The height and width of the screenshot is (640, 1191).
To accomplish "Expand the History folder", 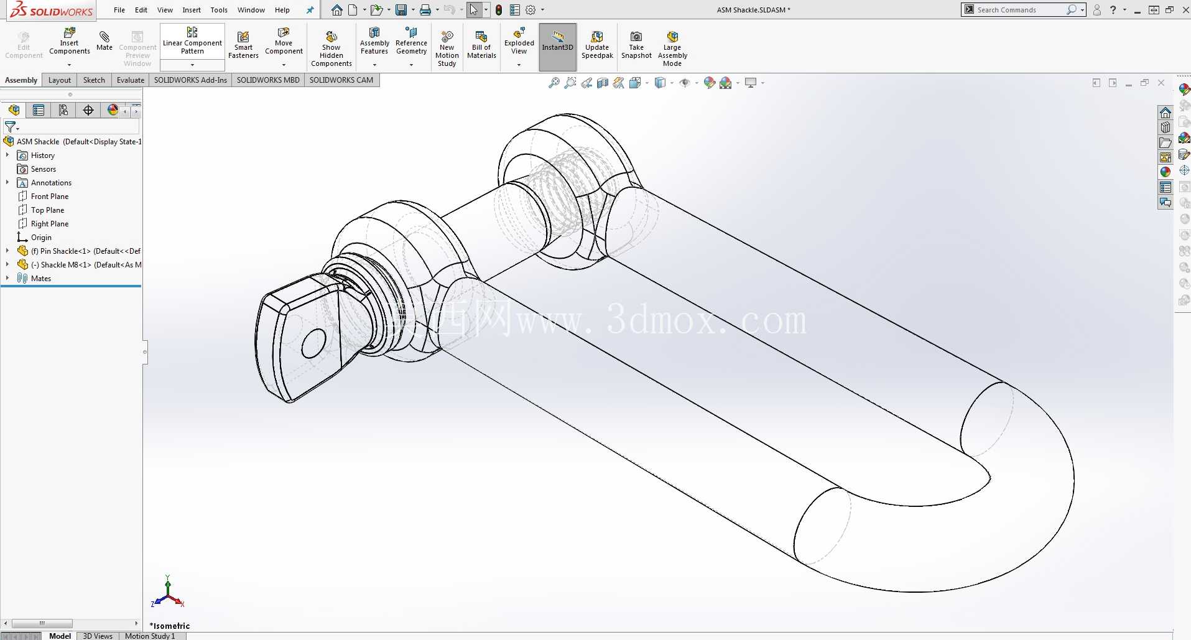I will point(7,155).
